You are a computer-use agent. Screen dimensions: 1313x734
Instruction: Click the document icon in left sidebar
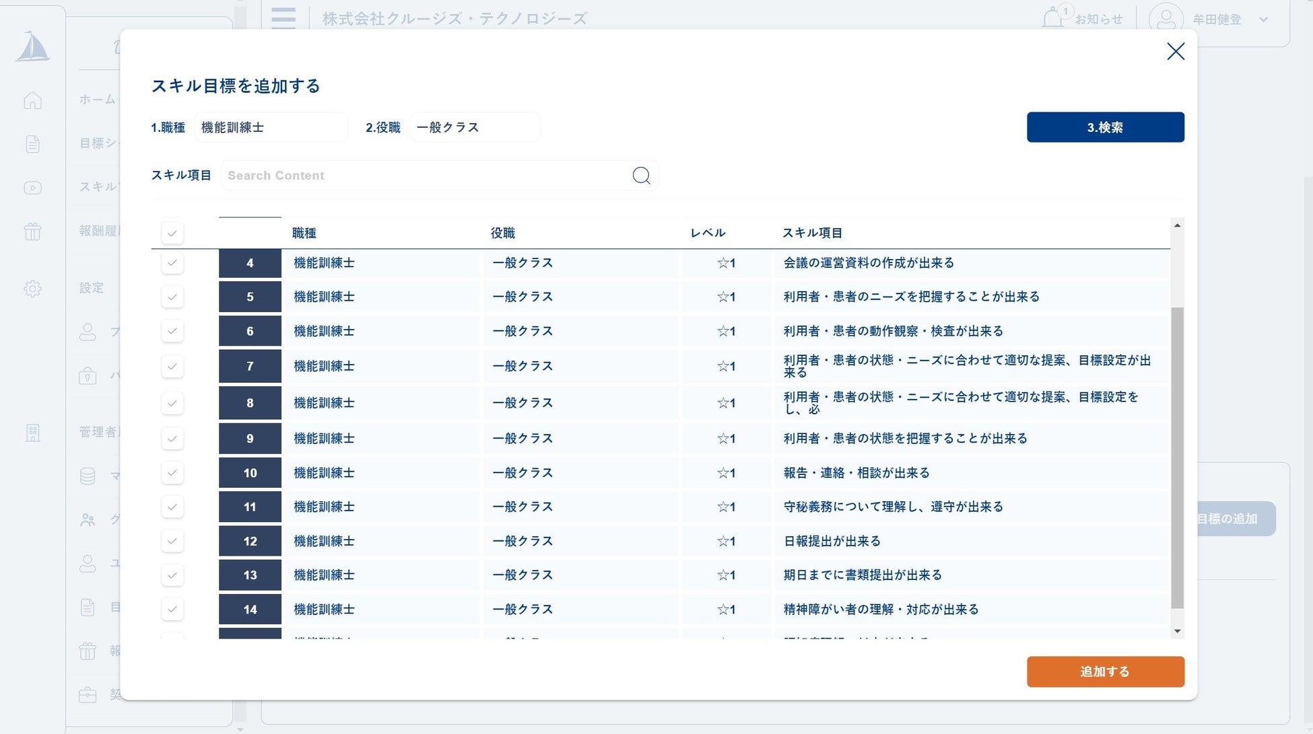(32, 144)
